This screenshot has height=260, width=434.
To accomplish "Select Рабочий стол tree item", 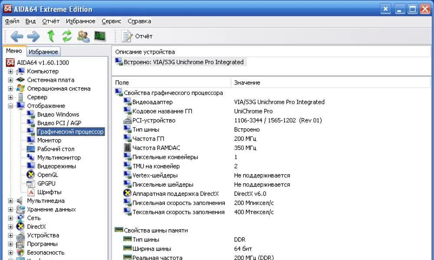I will tap(56, 149).
